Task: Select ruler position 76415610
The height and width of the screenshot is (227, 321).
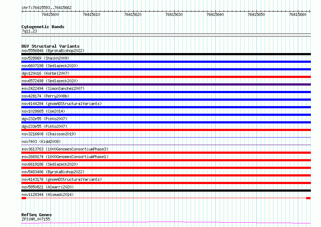Action: click(x=91, y=14)
